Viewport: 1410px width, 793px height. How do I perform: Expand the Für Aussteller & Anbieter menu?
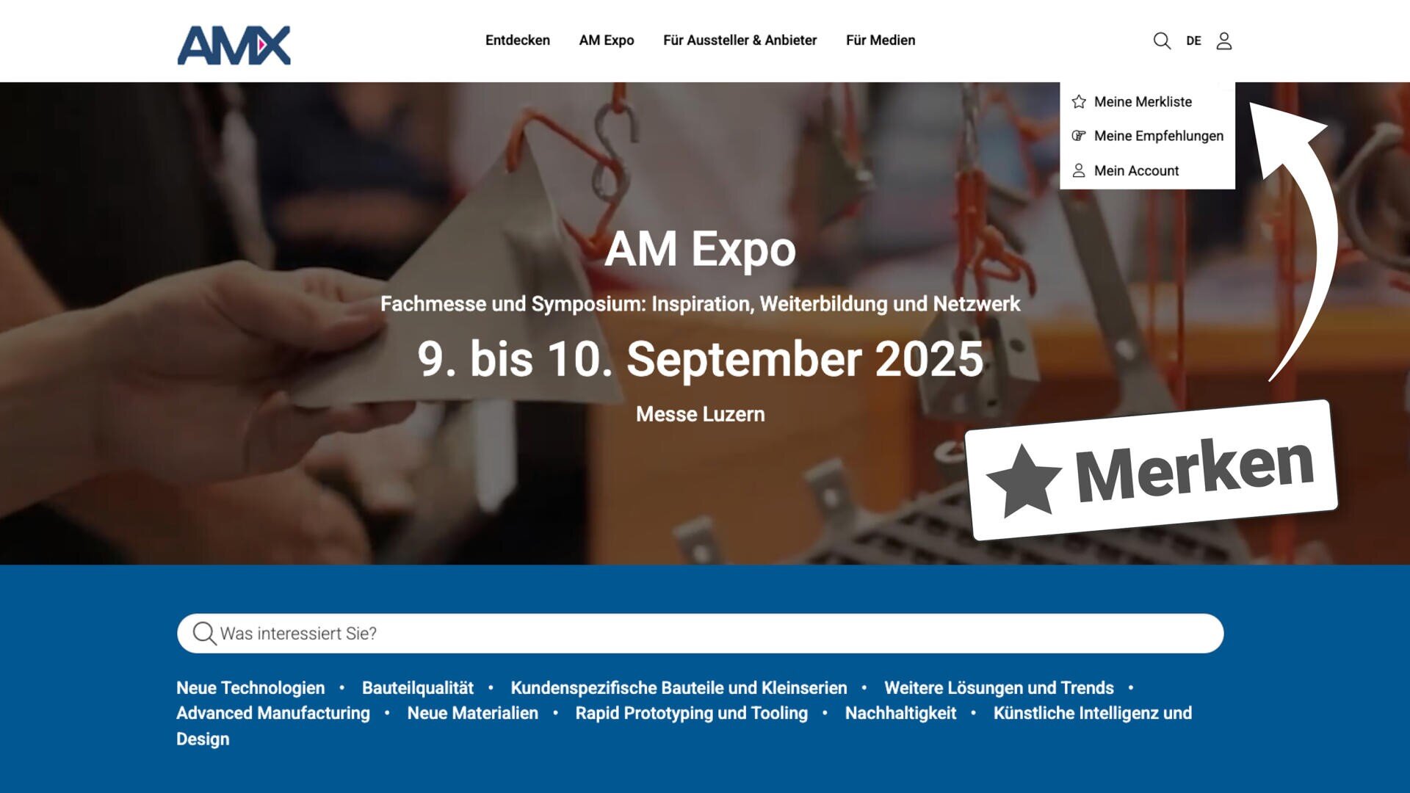coord(740,40)
